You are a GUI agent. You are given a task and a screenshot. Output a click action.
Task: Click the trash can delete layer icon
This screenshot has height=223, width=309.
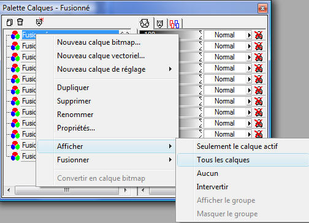[x=20, y=22]
